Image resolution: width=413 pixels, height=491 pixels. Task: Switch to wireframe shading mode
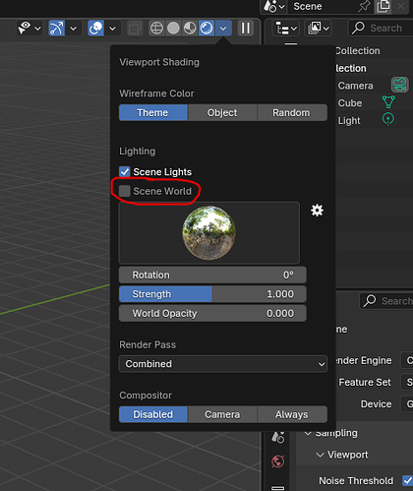click(156, 29)
